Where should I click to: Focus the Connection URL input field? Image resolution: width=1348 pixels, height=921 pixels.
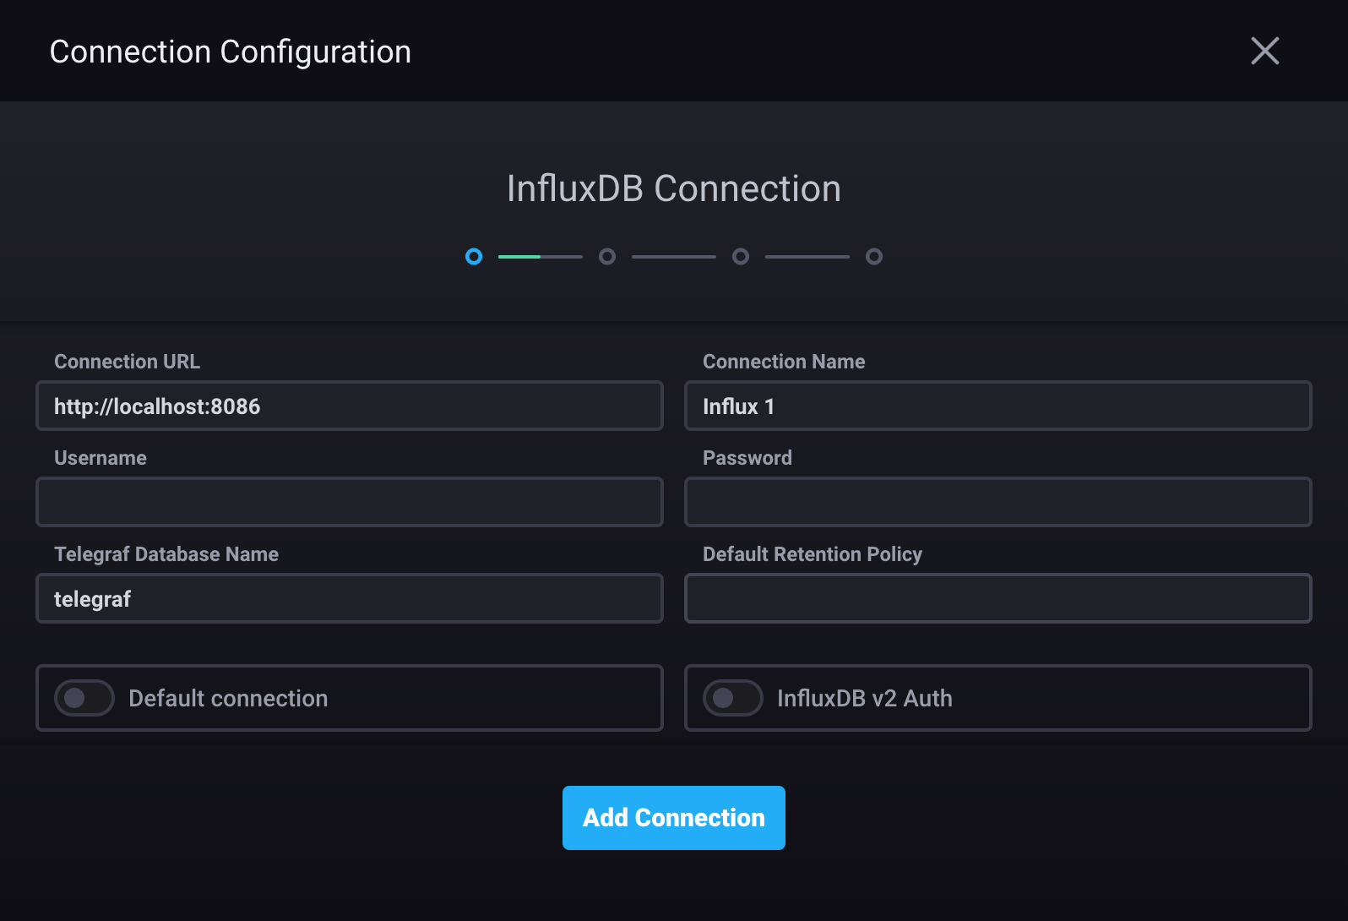(x=350, y=406)
